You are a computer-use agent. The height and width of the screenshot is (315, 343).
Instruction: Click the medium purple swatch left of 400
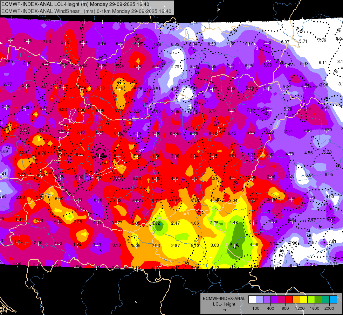point(267,299)
